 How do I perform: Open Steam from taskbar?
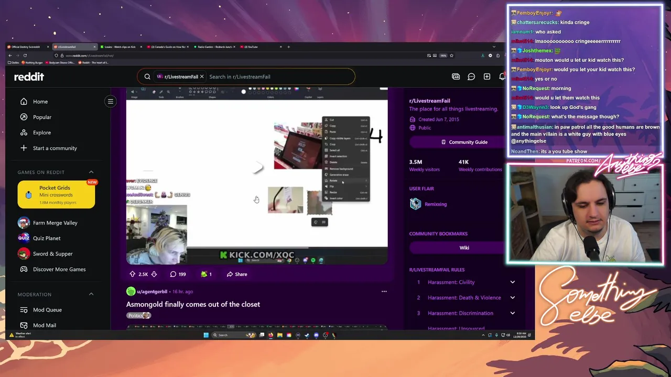(x=307, y=335)
